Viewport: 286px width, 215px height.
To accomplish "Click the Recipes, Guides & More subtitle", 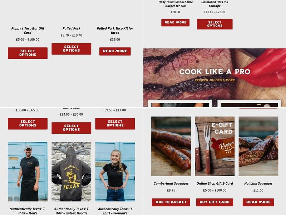I will click(215, 80).
